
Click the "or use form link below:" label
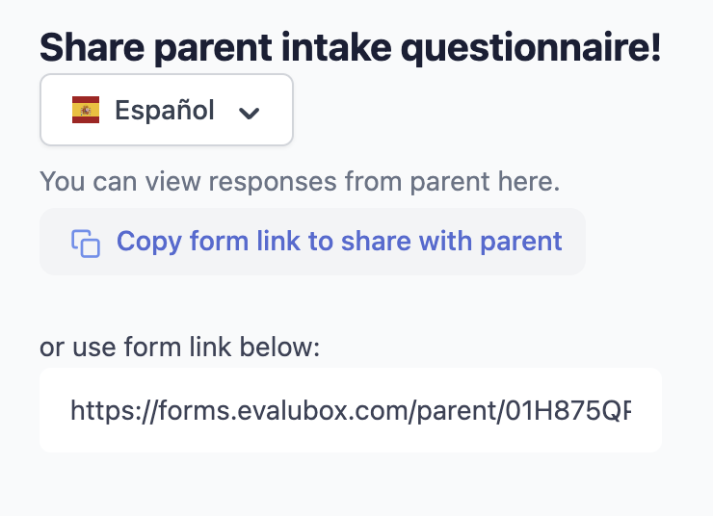(179, 347)
